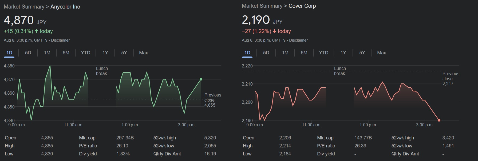This screenshot has width=478, height=161.
Task: Click the 4,880 axis label on Anycolor chart
Action: [x=9, y=66]
